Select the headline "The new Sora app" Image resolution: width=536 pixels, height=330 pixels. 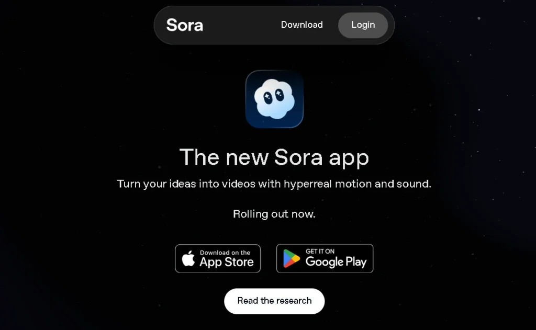[x=274, y=157]
